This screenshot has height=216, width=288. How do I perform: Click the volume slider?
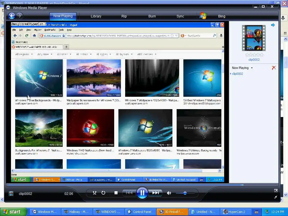pos(185,193)
